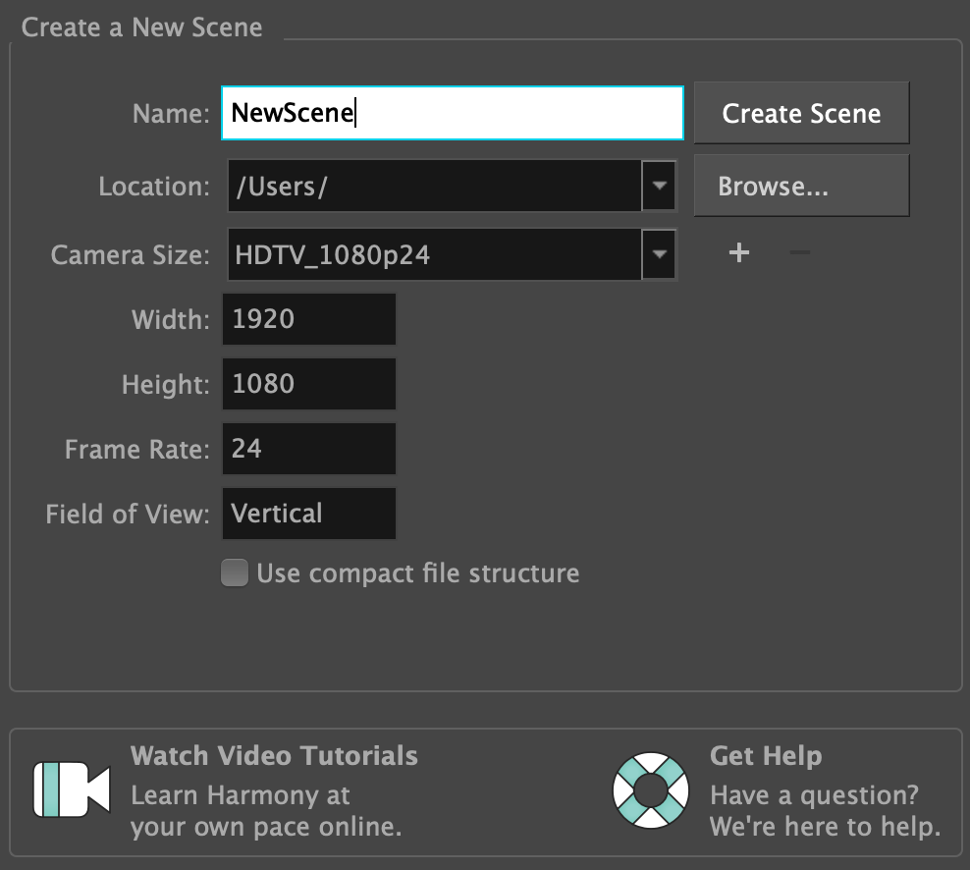
Task: Click the Field of View box showing Vertical
Action: pyautogui.click(x=309, y=514)
